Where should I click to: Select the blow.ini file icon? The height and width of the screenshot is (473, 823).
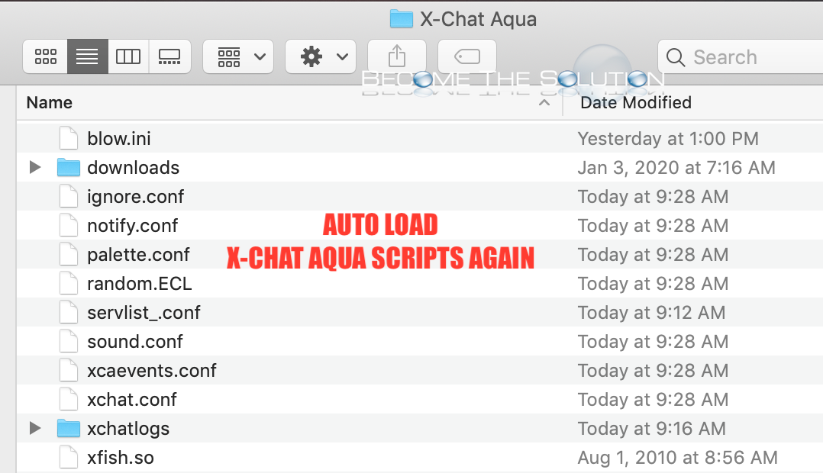pos(69,138)
